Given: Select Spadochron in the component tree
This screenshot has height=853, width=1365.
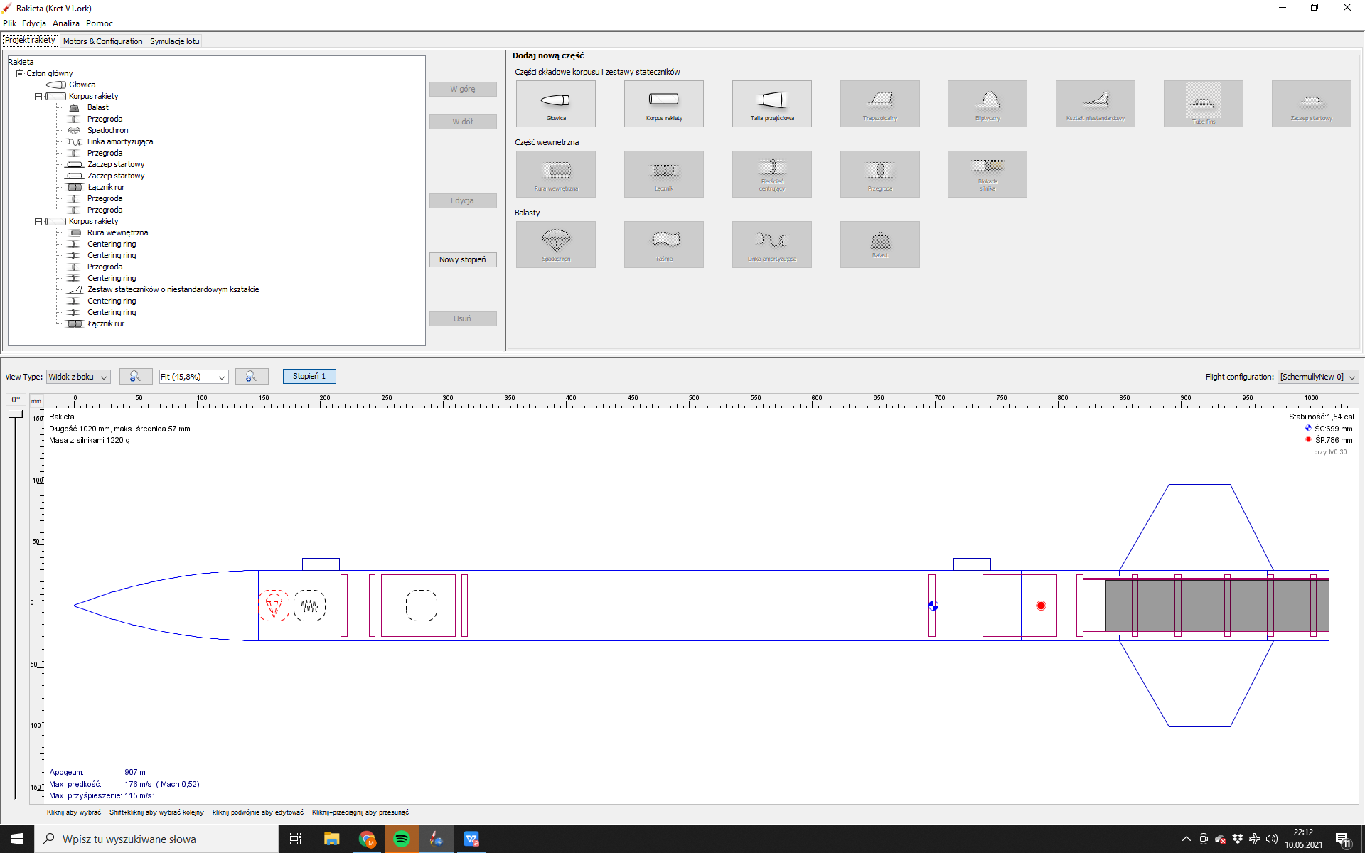Looking at the screenshot, I should (108, 130).
